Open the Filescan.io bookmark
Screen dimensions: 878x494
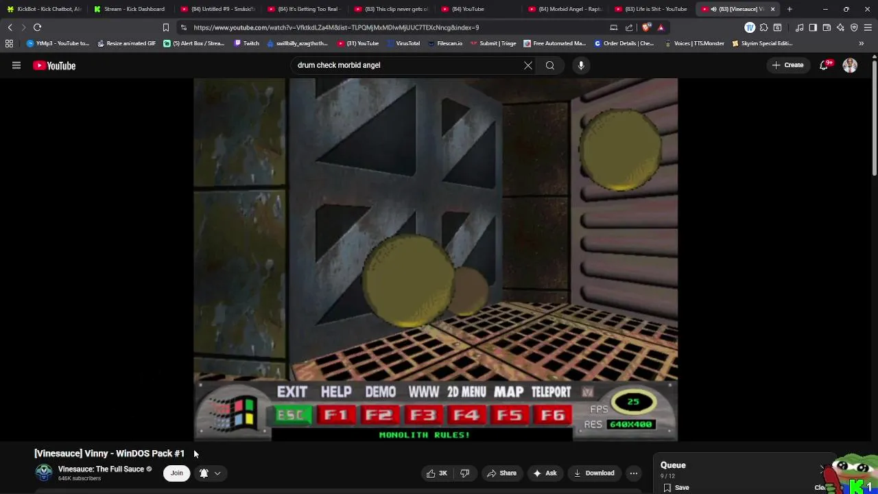(x=444, y=43)
